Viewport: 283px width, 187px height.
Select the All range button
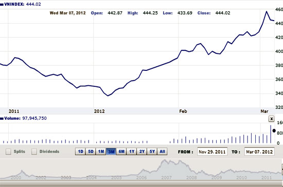(162, 152)
